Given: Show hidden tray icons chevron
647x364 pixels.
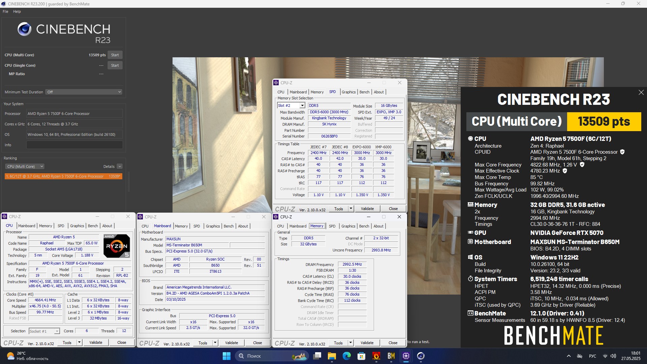Looking at the screenshot, I should [569, 356].
